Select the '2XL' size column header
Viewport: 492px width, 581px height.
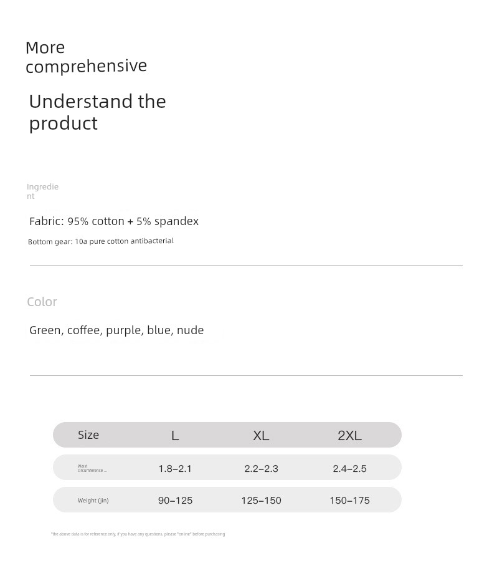click(349, 435)
